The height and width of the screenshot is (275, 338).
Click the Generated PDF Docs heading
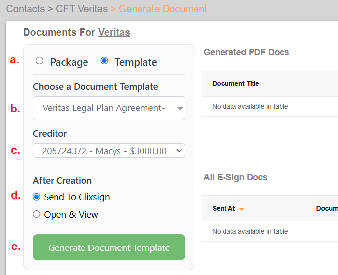click(246, 52)
